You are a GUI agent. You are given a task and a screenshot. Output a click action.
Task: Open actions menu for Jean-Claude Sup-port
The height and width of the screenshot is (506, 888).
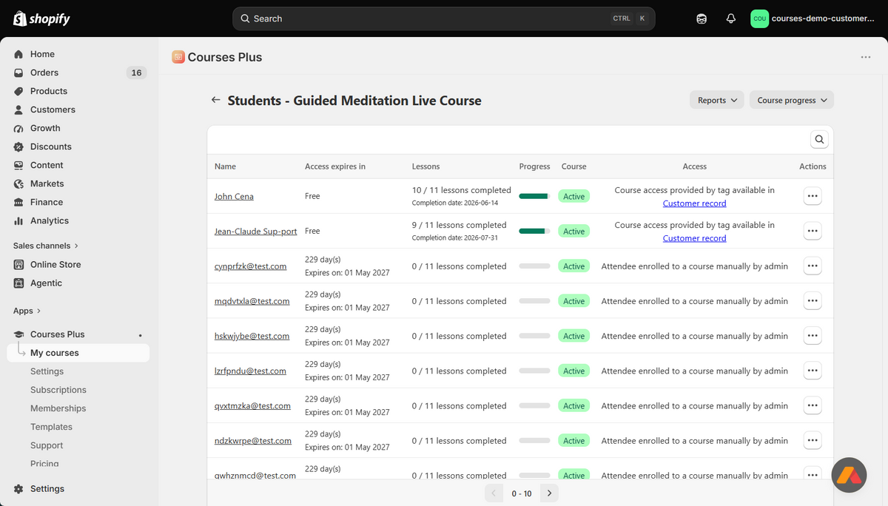point(813,231)
